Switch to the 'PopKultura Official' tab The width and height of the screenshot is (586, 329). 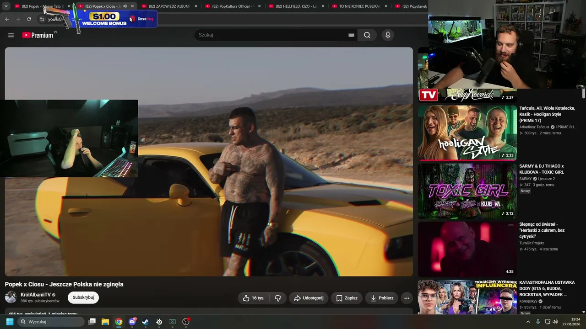(233, 6)
